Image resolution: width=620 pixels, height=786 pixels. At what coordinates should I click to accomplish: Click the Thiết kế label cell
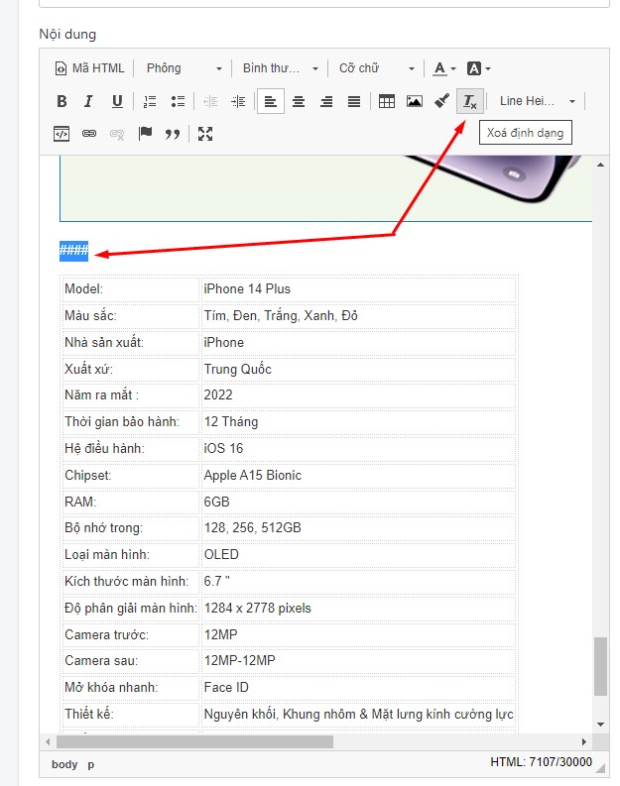click(130, 714)
